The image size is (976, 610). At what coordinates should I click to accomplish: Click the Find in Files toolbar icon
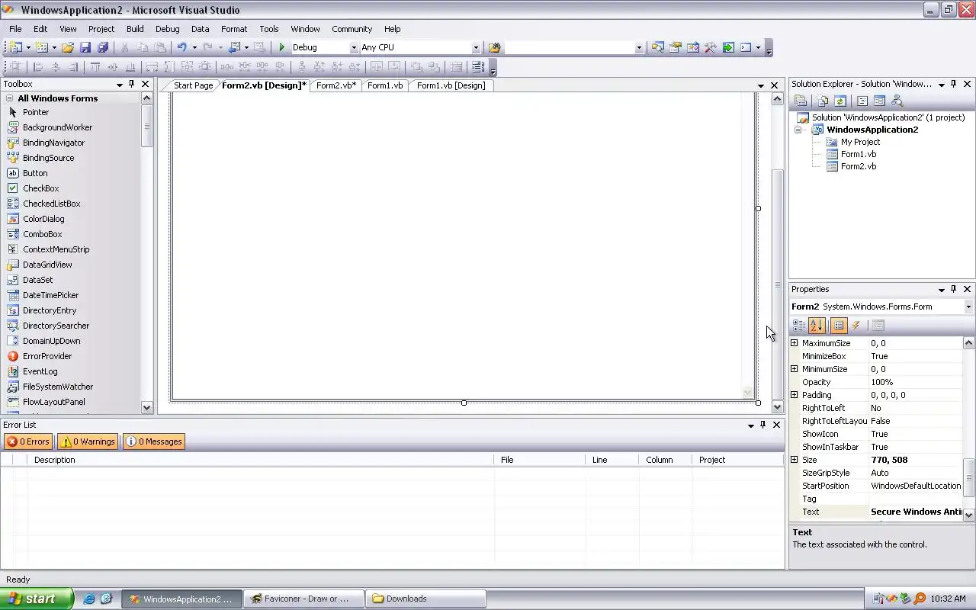pyautogui.click(x=494, y=47)
